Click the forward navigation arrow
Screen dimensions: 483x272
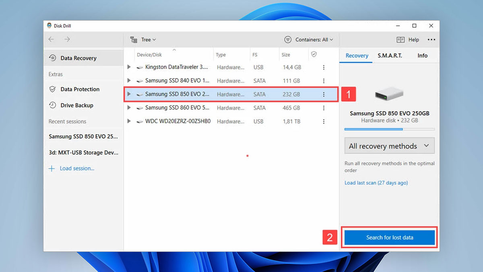(x=67, y=39)
